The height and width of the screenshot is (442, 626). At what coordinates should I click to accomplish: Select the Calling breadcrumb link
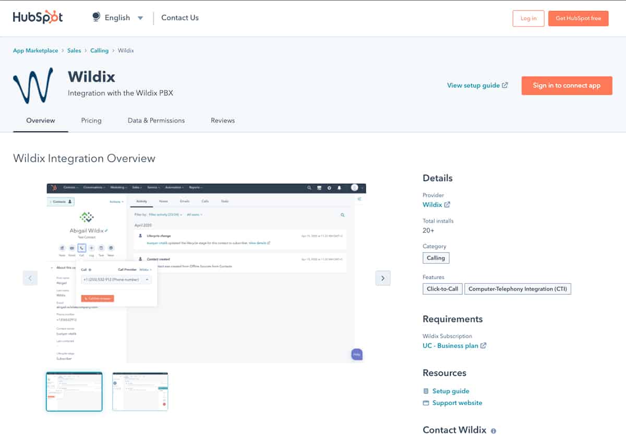pyautogui.click(x=99, y=50)
